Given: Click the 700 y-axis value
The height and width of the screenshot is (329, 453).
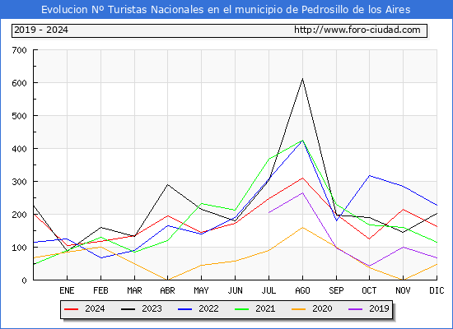Looking at the screenshot, I should coord(20,50).
